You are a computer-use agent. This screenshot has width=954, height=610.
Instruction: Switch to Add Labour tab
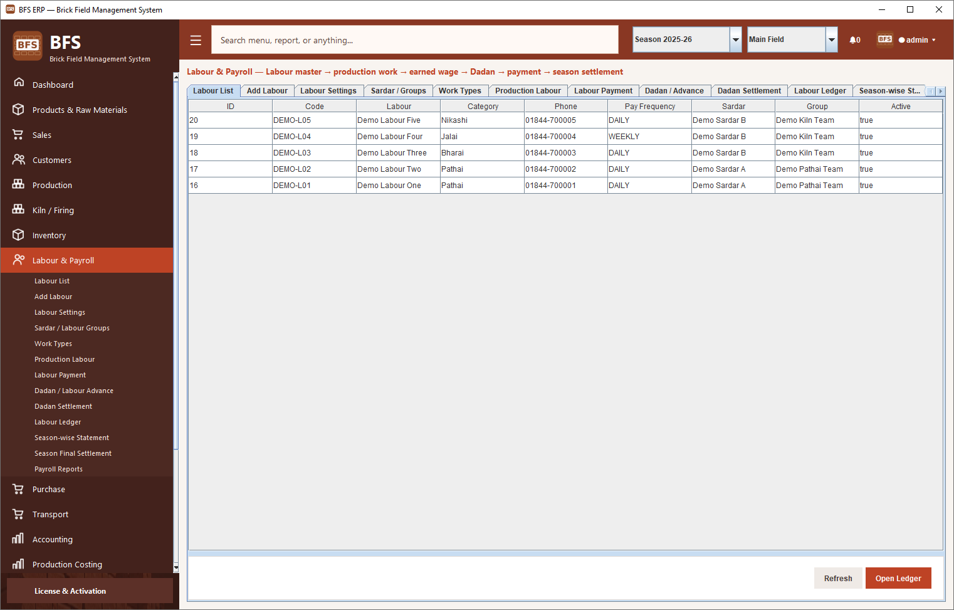267,91
